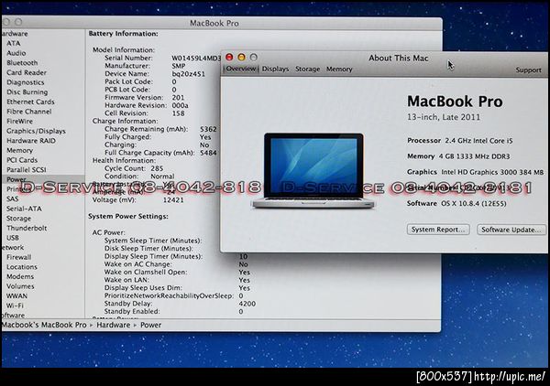Click Macbook's MacBook Pro in path bar

pyautogui.click(x=44, y=325)
